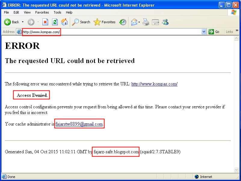Click the fajarstw8899@gmail.com email link
Viewport: 241px width, 181px height.
click(x=79, y=123)
